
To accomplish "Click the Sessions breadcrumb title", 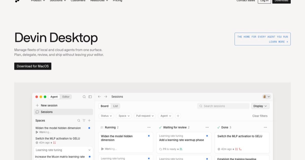I will tap(117, 97).
